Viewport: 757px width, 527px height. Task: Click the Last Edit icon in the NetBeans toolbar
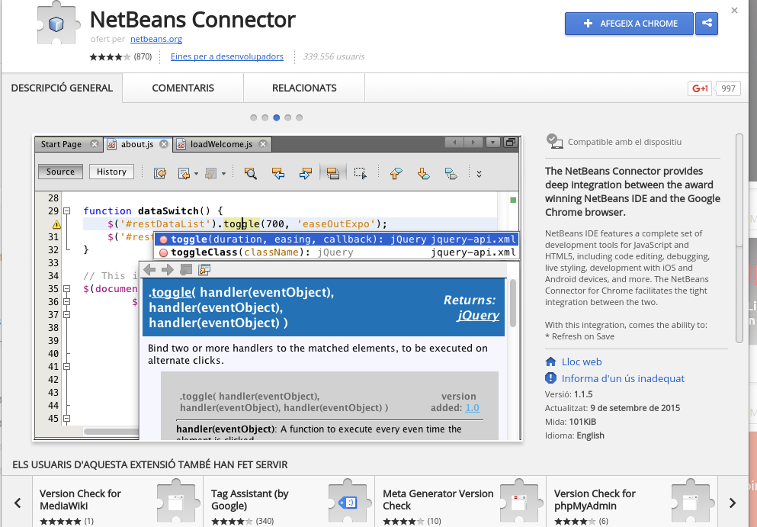(x=160, y=173)
